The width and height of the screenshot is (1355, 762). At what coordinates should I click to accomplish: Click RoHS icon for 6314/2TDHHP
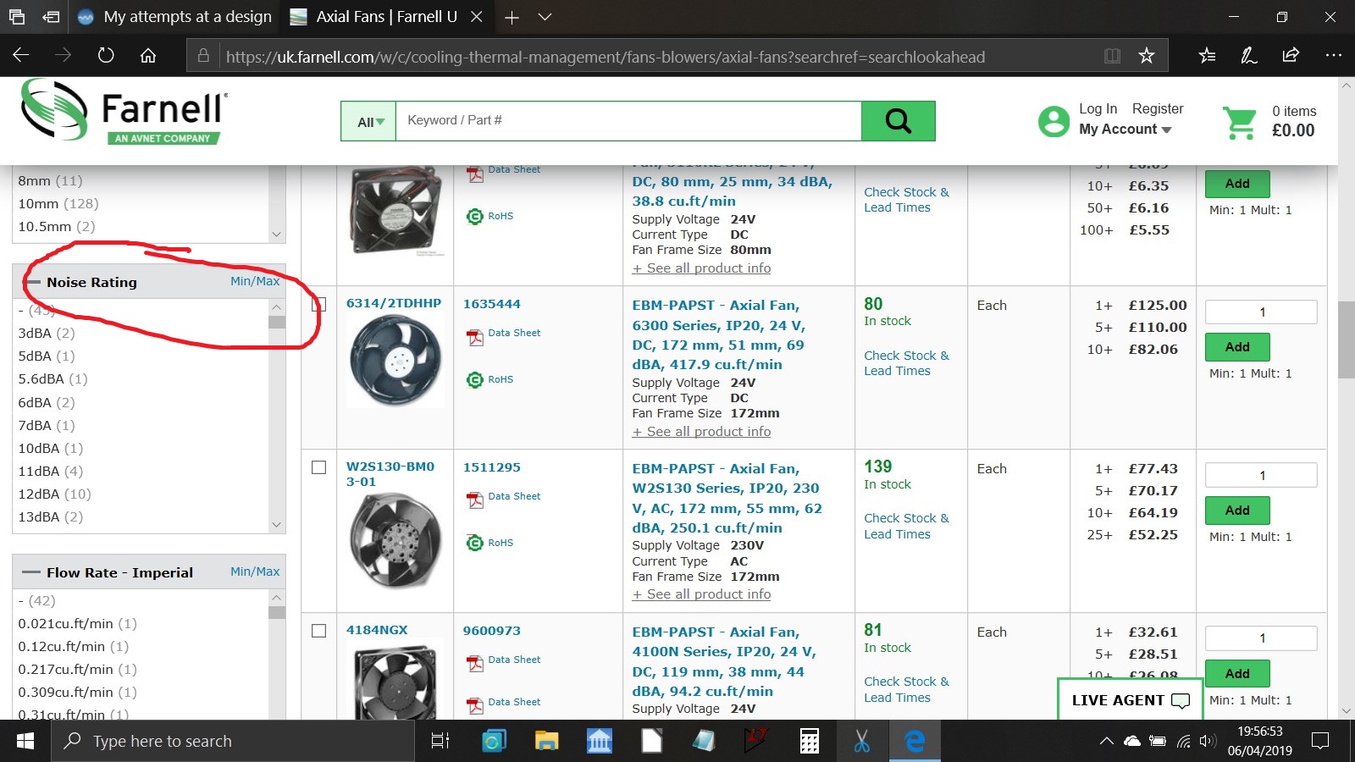[x=475, y=379]
